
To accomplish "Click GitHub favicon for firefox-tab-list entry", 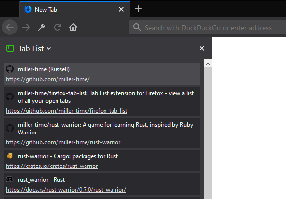I will [x=10, y=97].
